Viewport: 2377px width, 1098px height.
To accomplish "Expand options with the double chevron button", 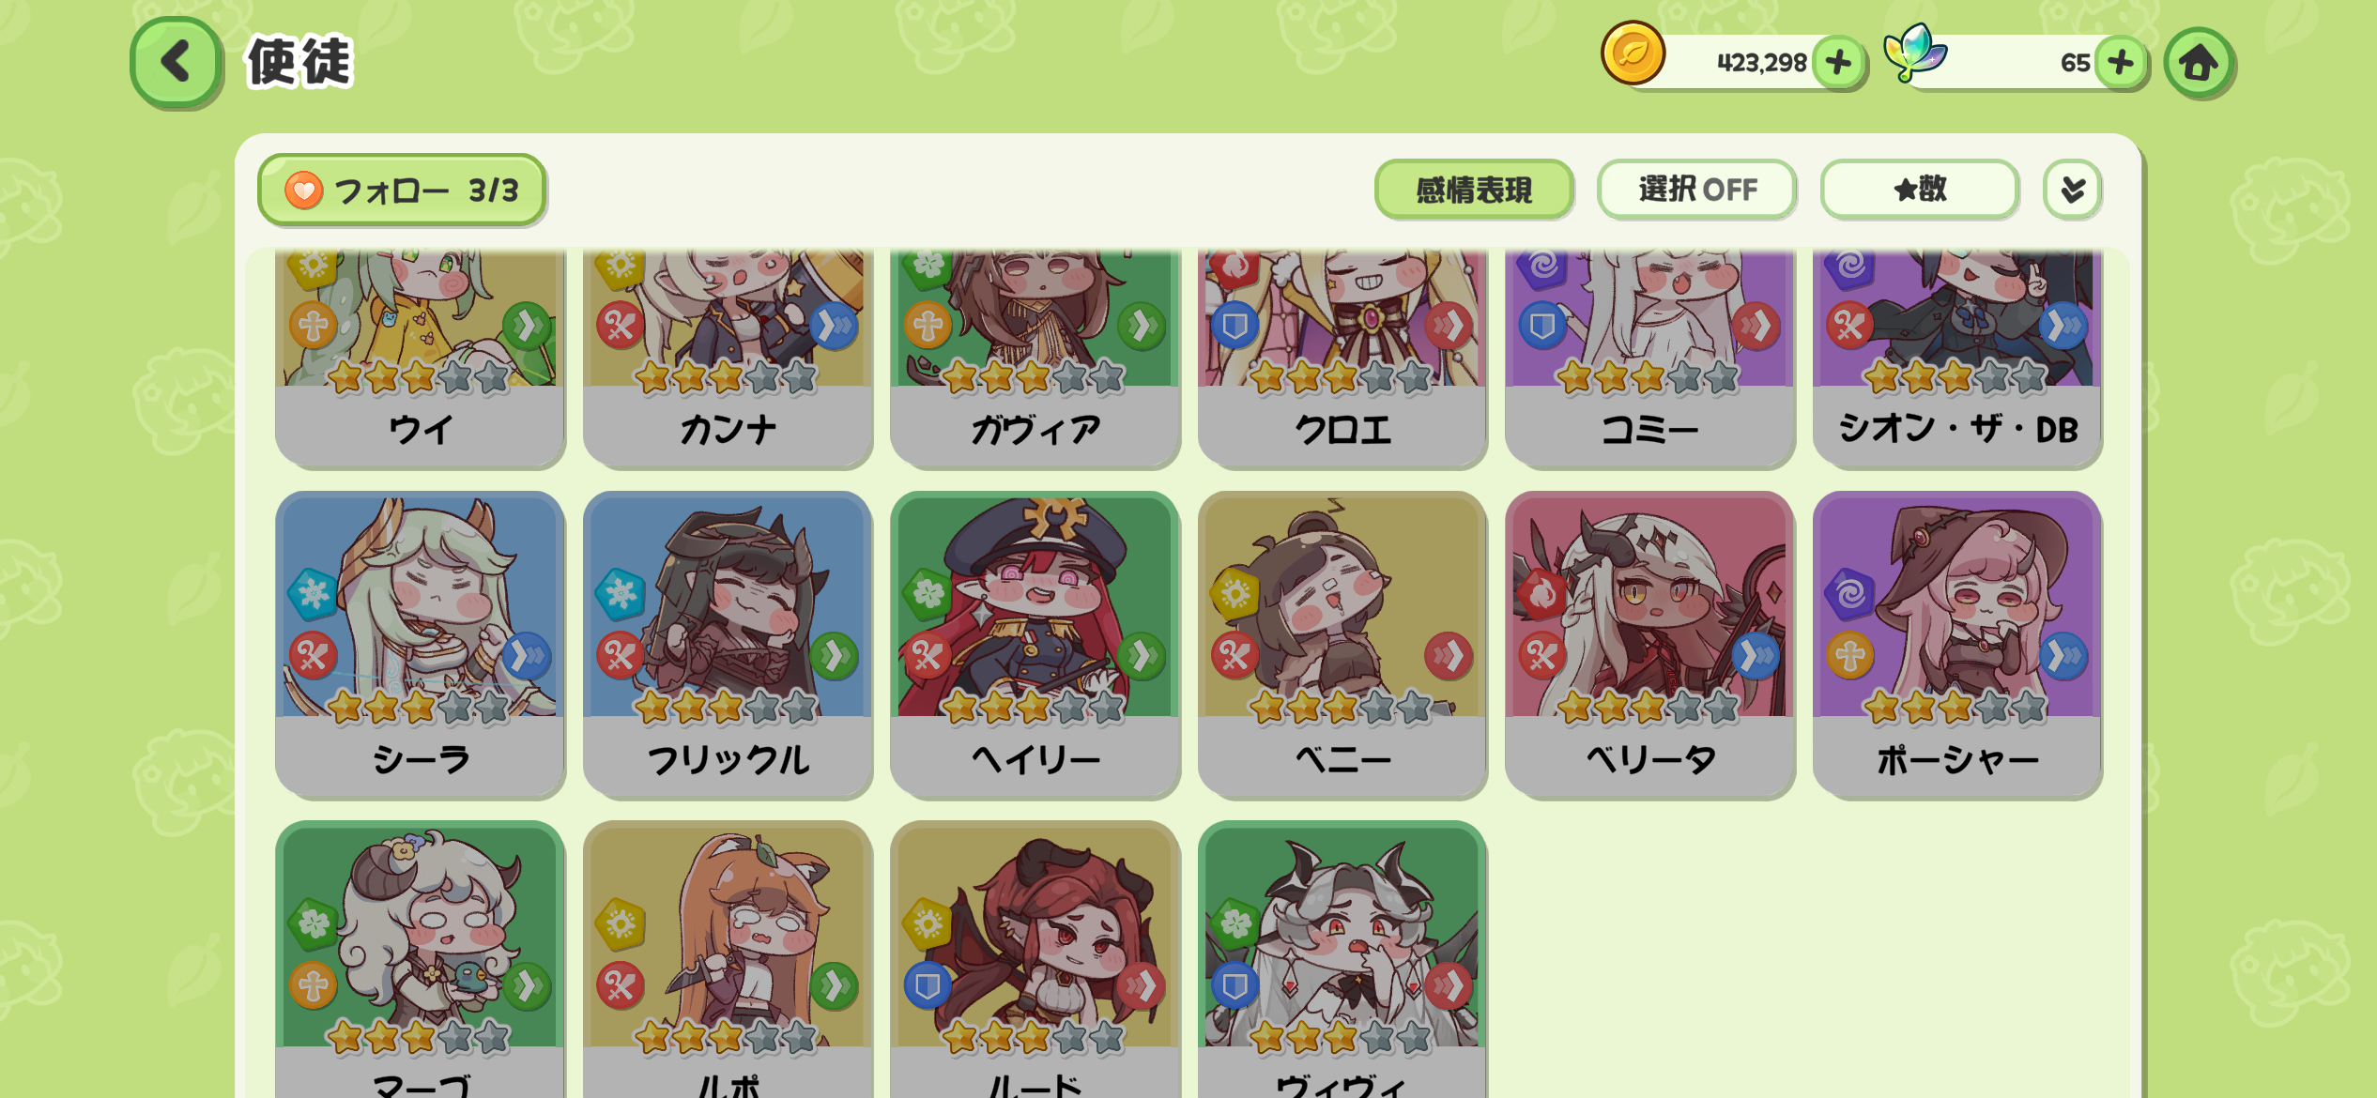I will (x=2073, y=190).
